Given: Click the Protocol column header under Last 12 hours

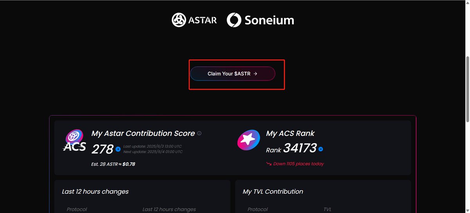Looking at the screenshot, I should pyautogui.click(x=77, y=209).
